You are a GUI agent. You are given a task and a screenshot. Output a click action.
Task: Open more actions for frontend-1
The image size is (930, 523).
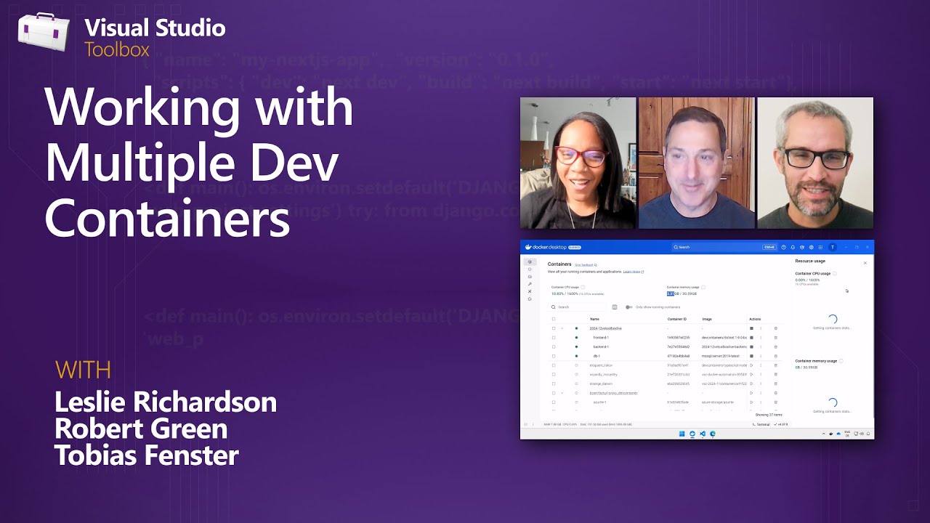pos(761,338)
